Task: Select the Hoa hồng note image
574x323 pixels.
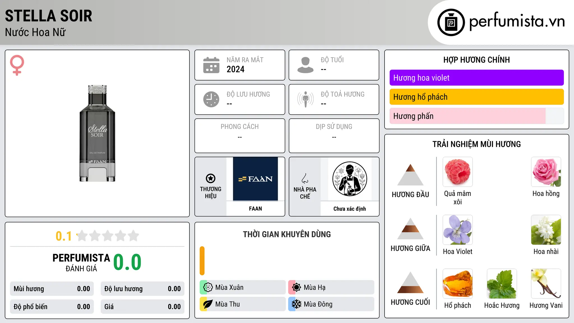Action: tap(546, 172)
